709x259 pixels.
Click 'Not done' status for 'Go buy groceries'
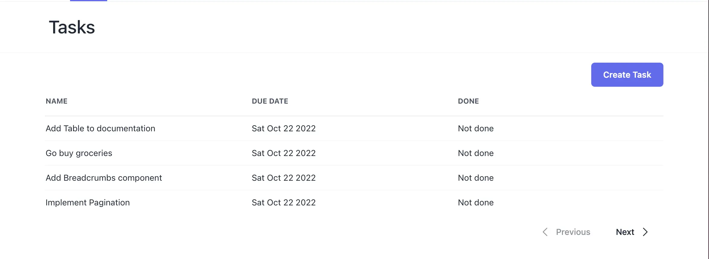click(476, 153)
